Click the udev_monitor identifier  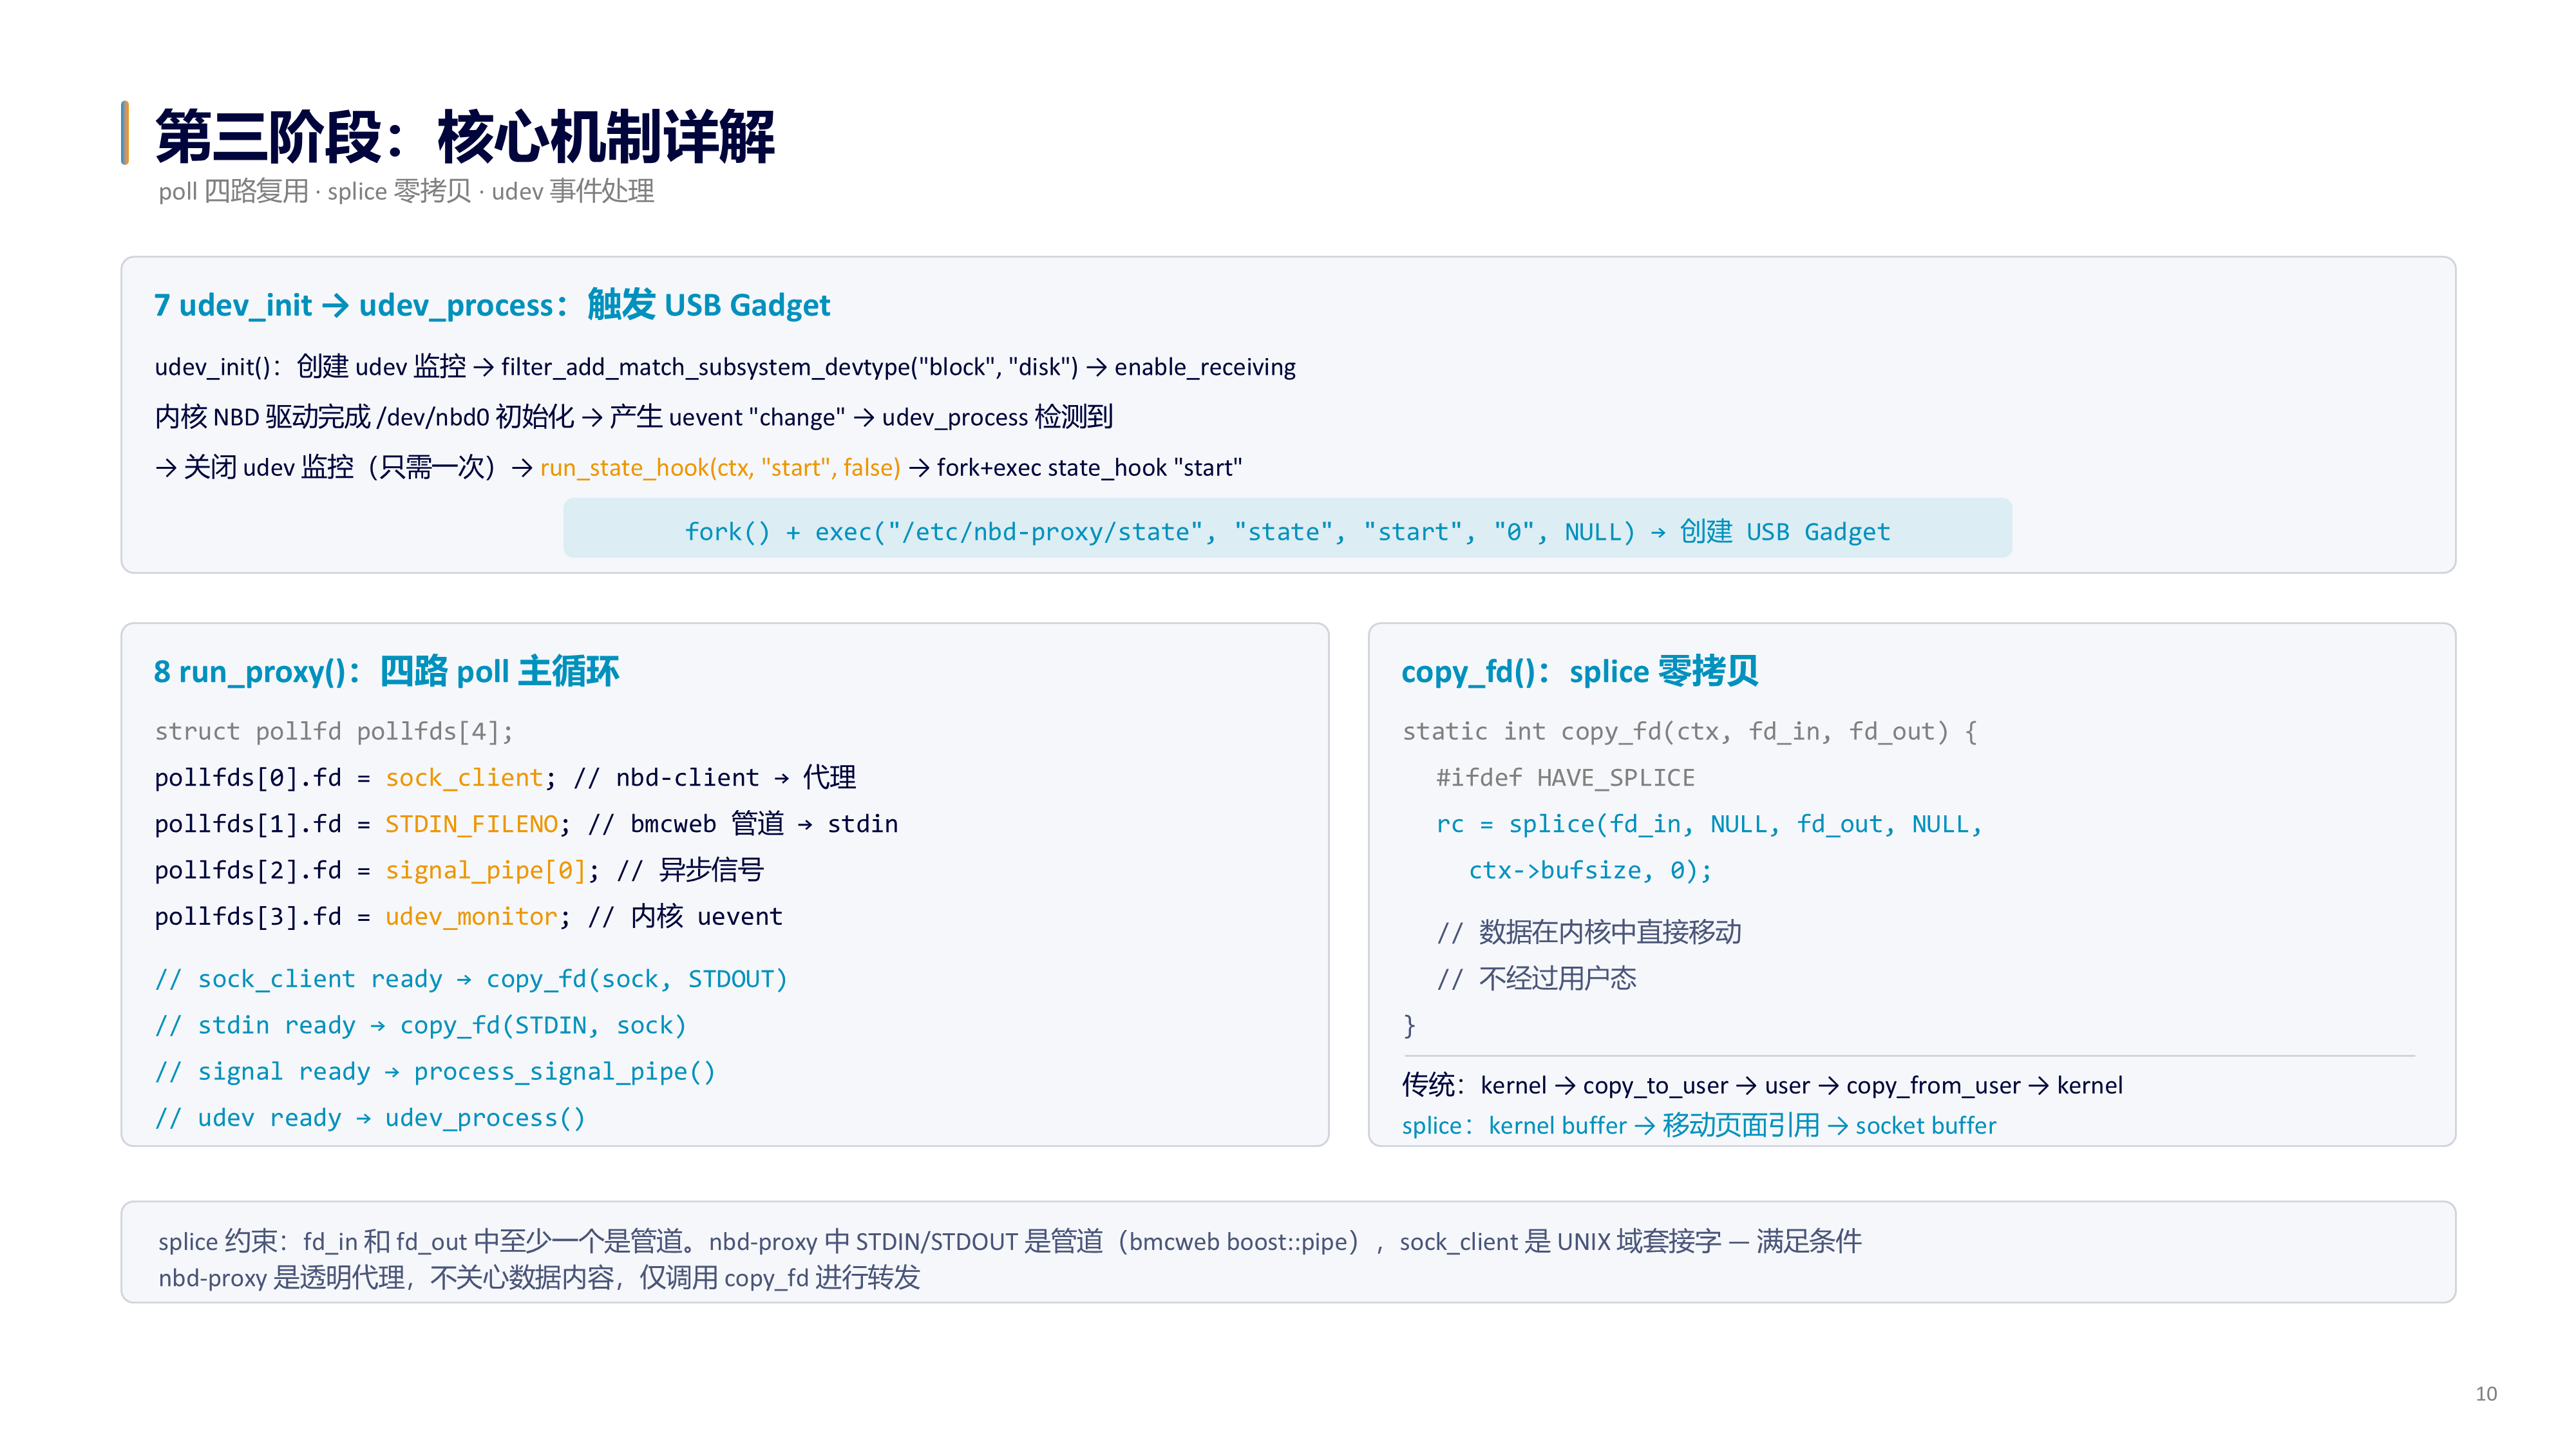471,916
